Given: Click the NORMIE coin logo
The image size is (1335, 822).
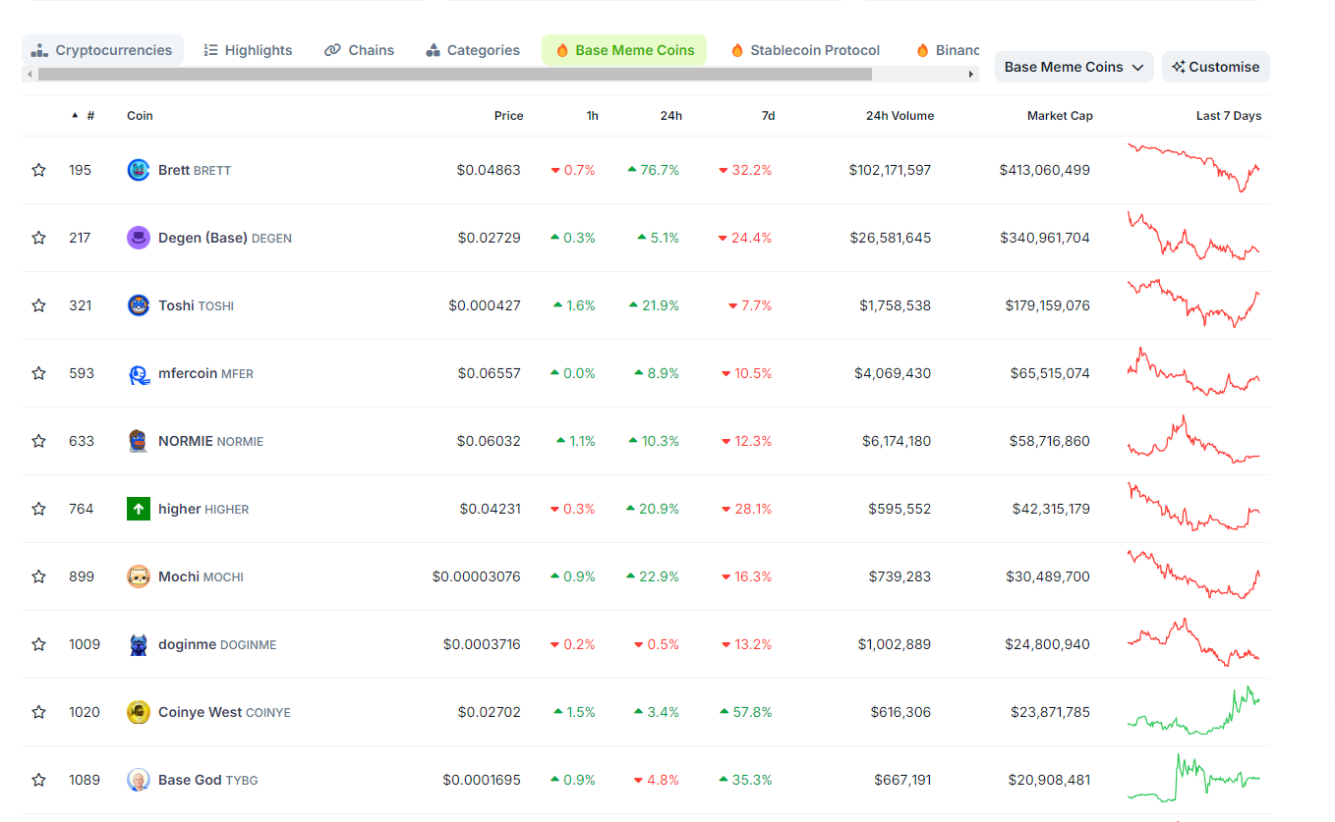Looking at the screenshot, I should [139, 441].
